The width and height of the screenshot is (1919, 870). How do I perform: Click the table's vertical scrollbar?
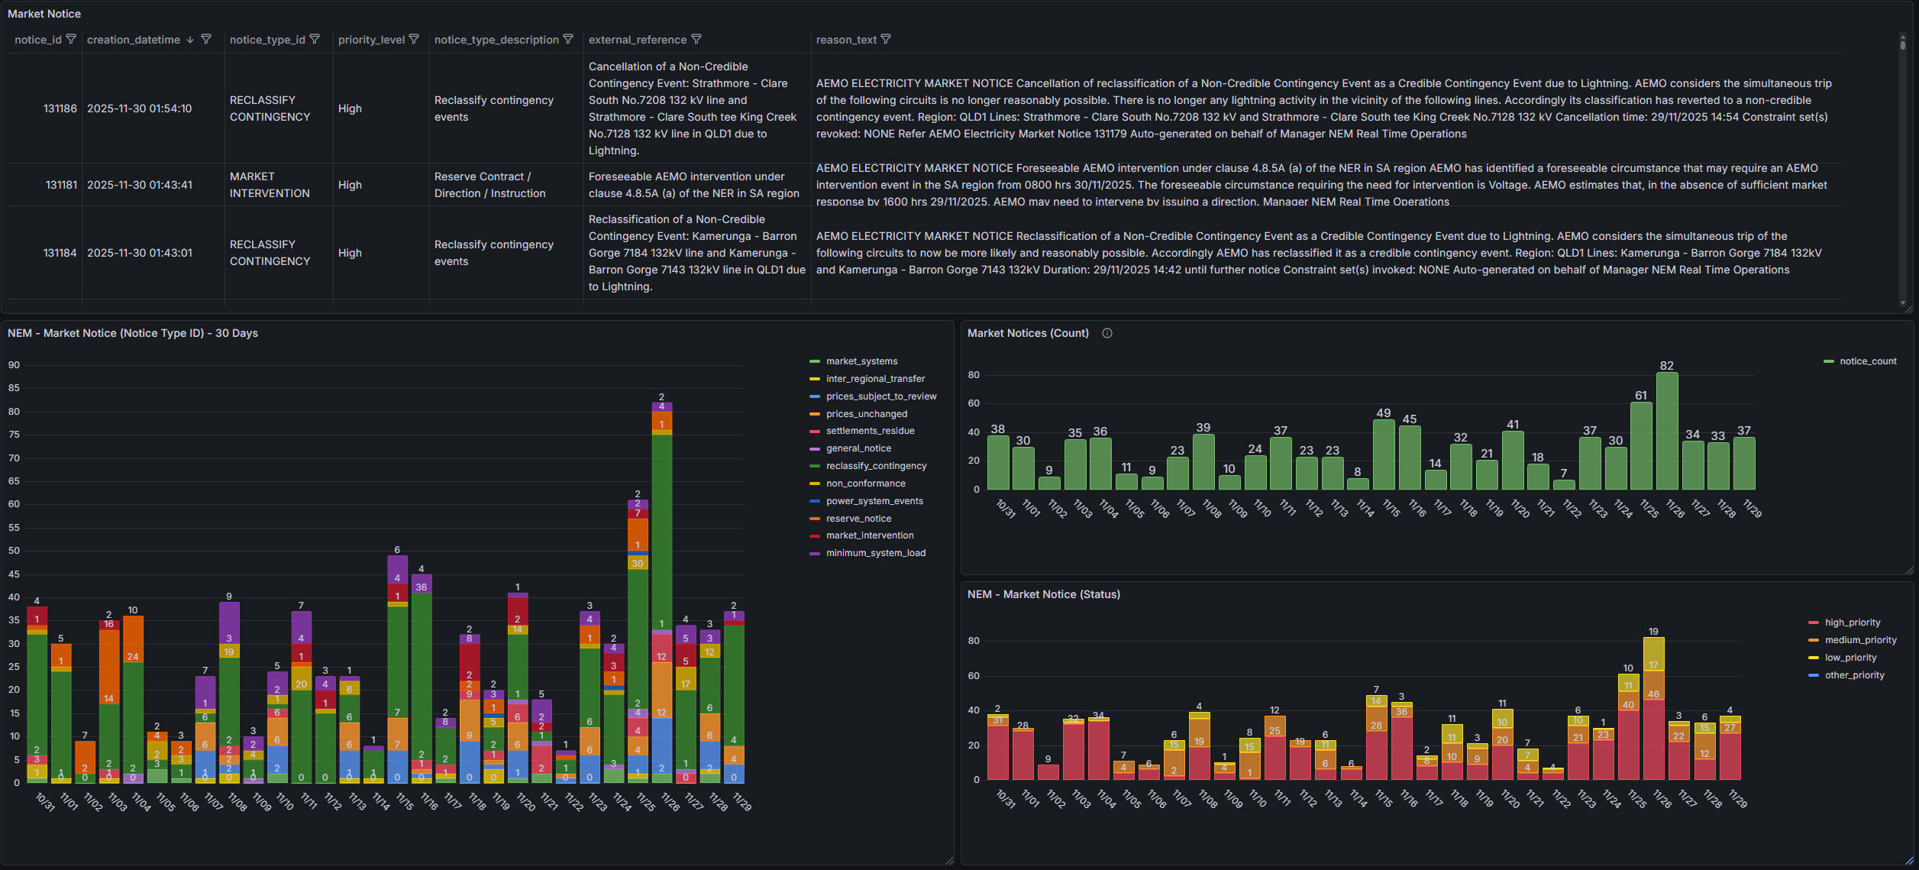[x=1902, y=168]
